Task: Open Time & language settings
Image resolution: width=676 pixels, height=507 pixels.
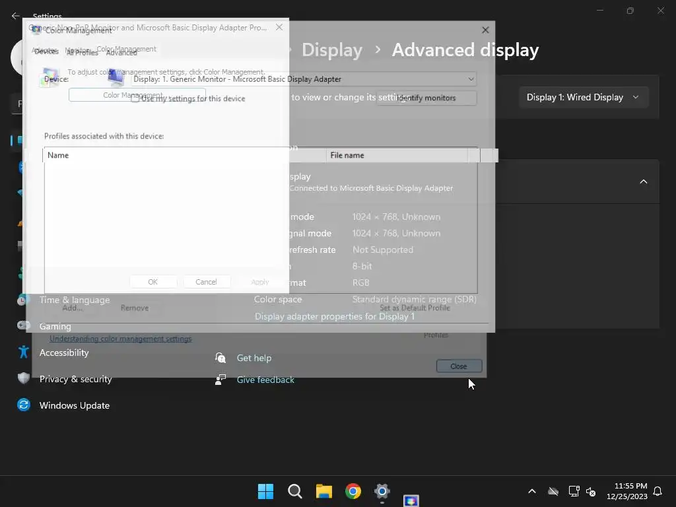Action: [75, 300]
